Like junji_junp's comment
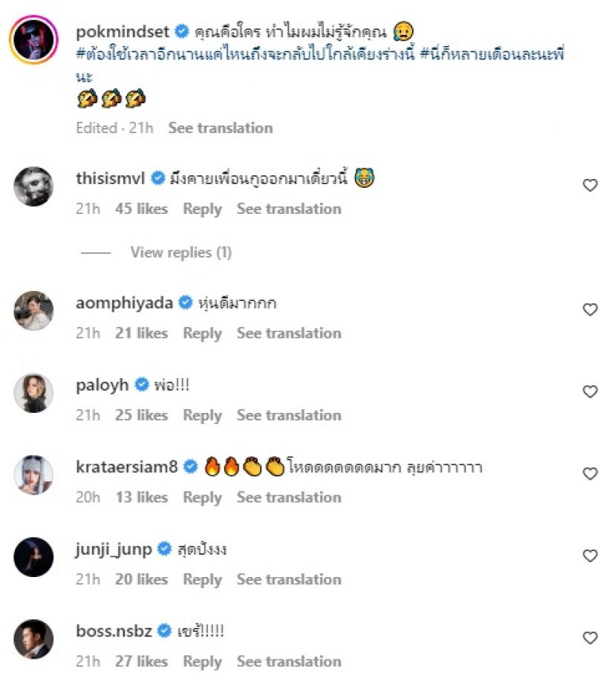The height and width of the screenshot is (684, 609). pos(590,556)
